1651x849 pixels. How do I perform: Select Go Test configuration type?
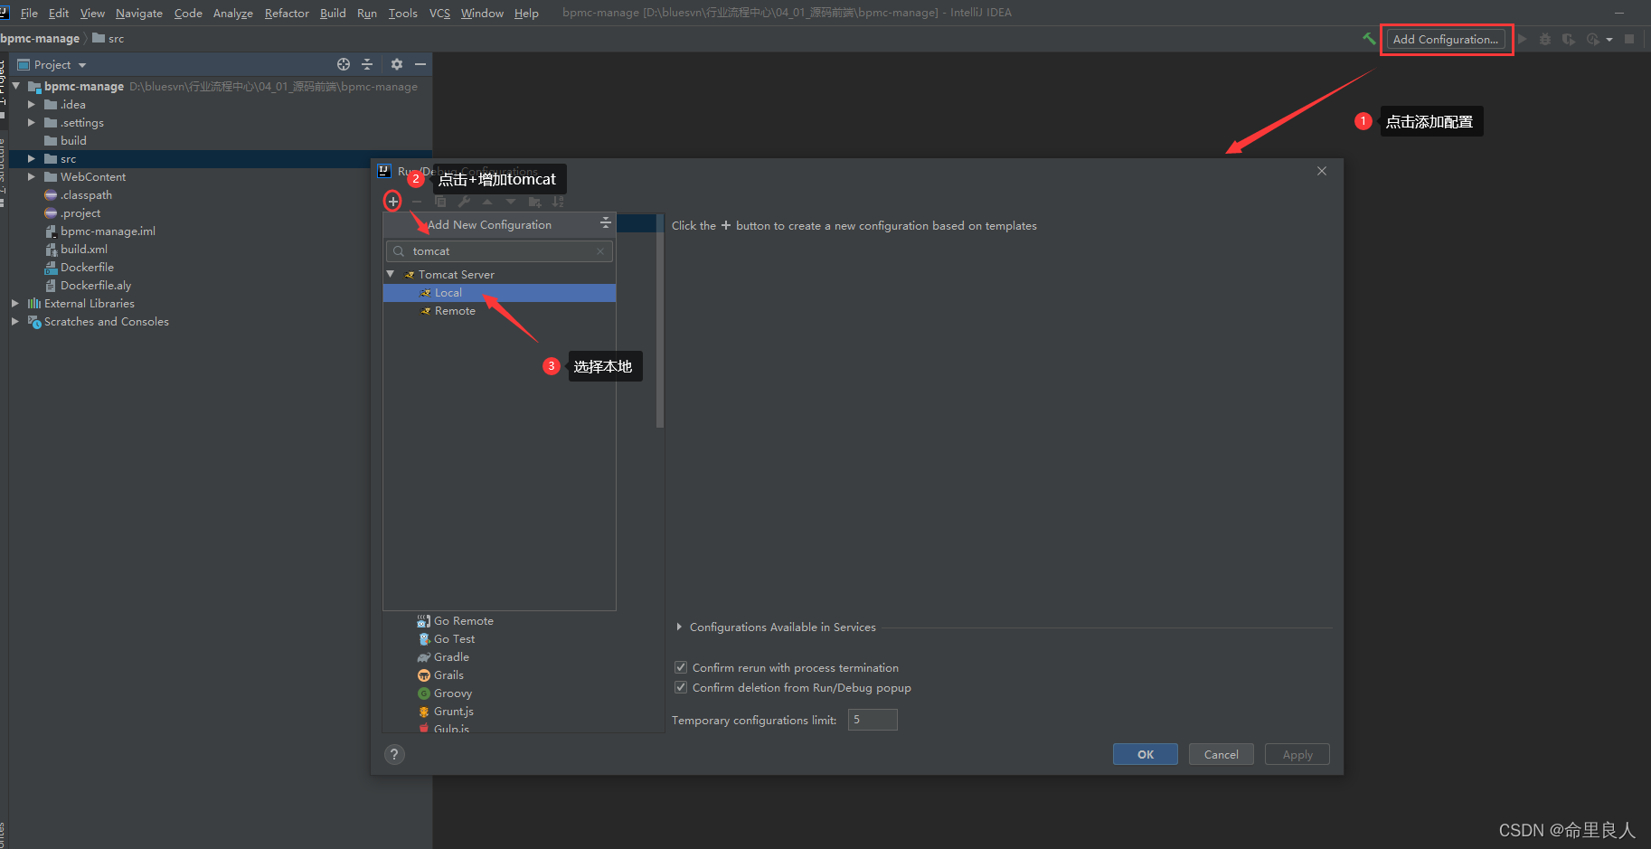(446, 639)
